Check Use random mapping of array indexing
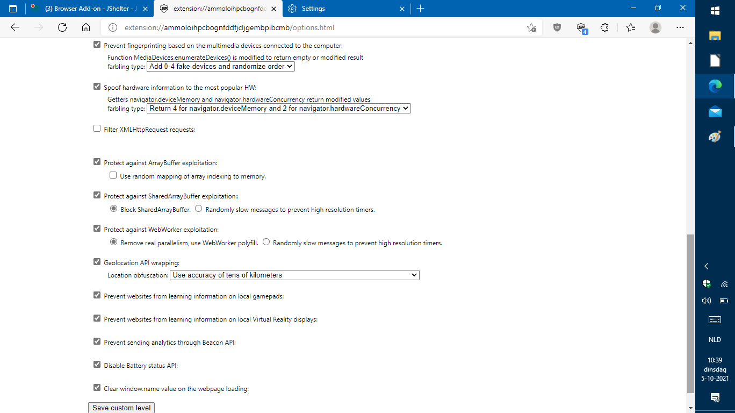 point(113,175)
